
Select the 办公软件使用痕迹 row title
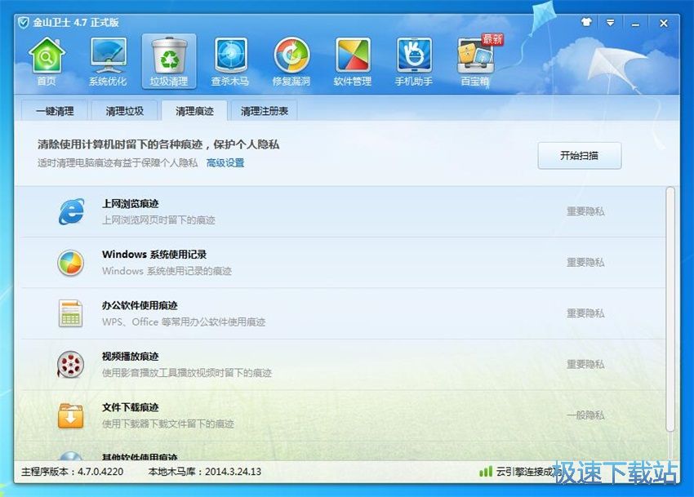click(x=140, y=305)
